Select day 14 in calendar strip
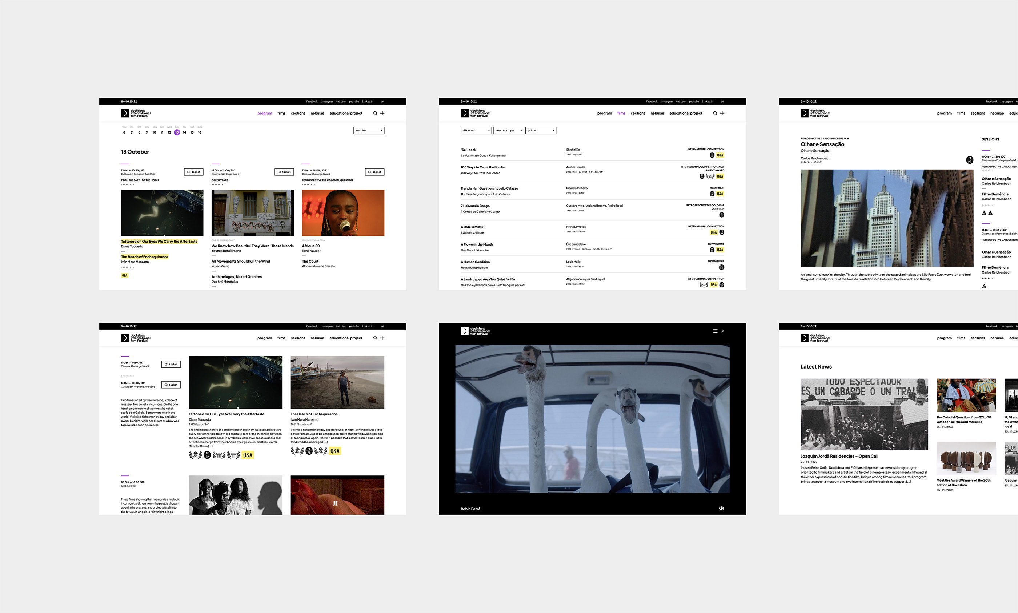 click(x=185, y=132)
